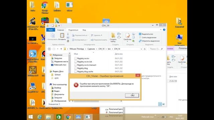Open Видео under Этот компьютер
214x120 pixels.
pos(57,91)
